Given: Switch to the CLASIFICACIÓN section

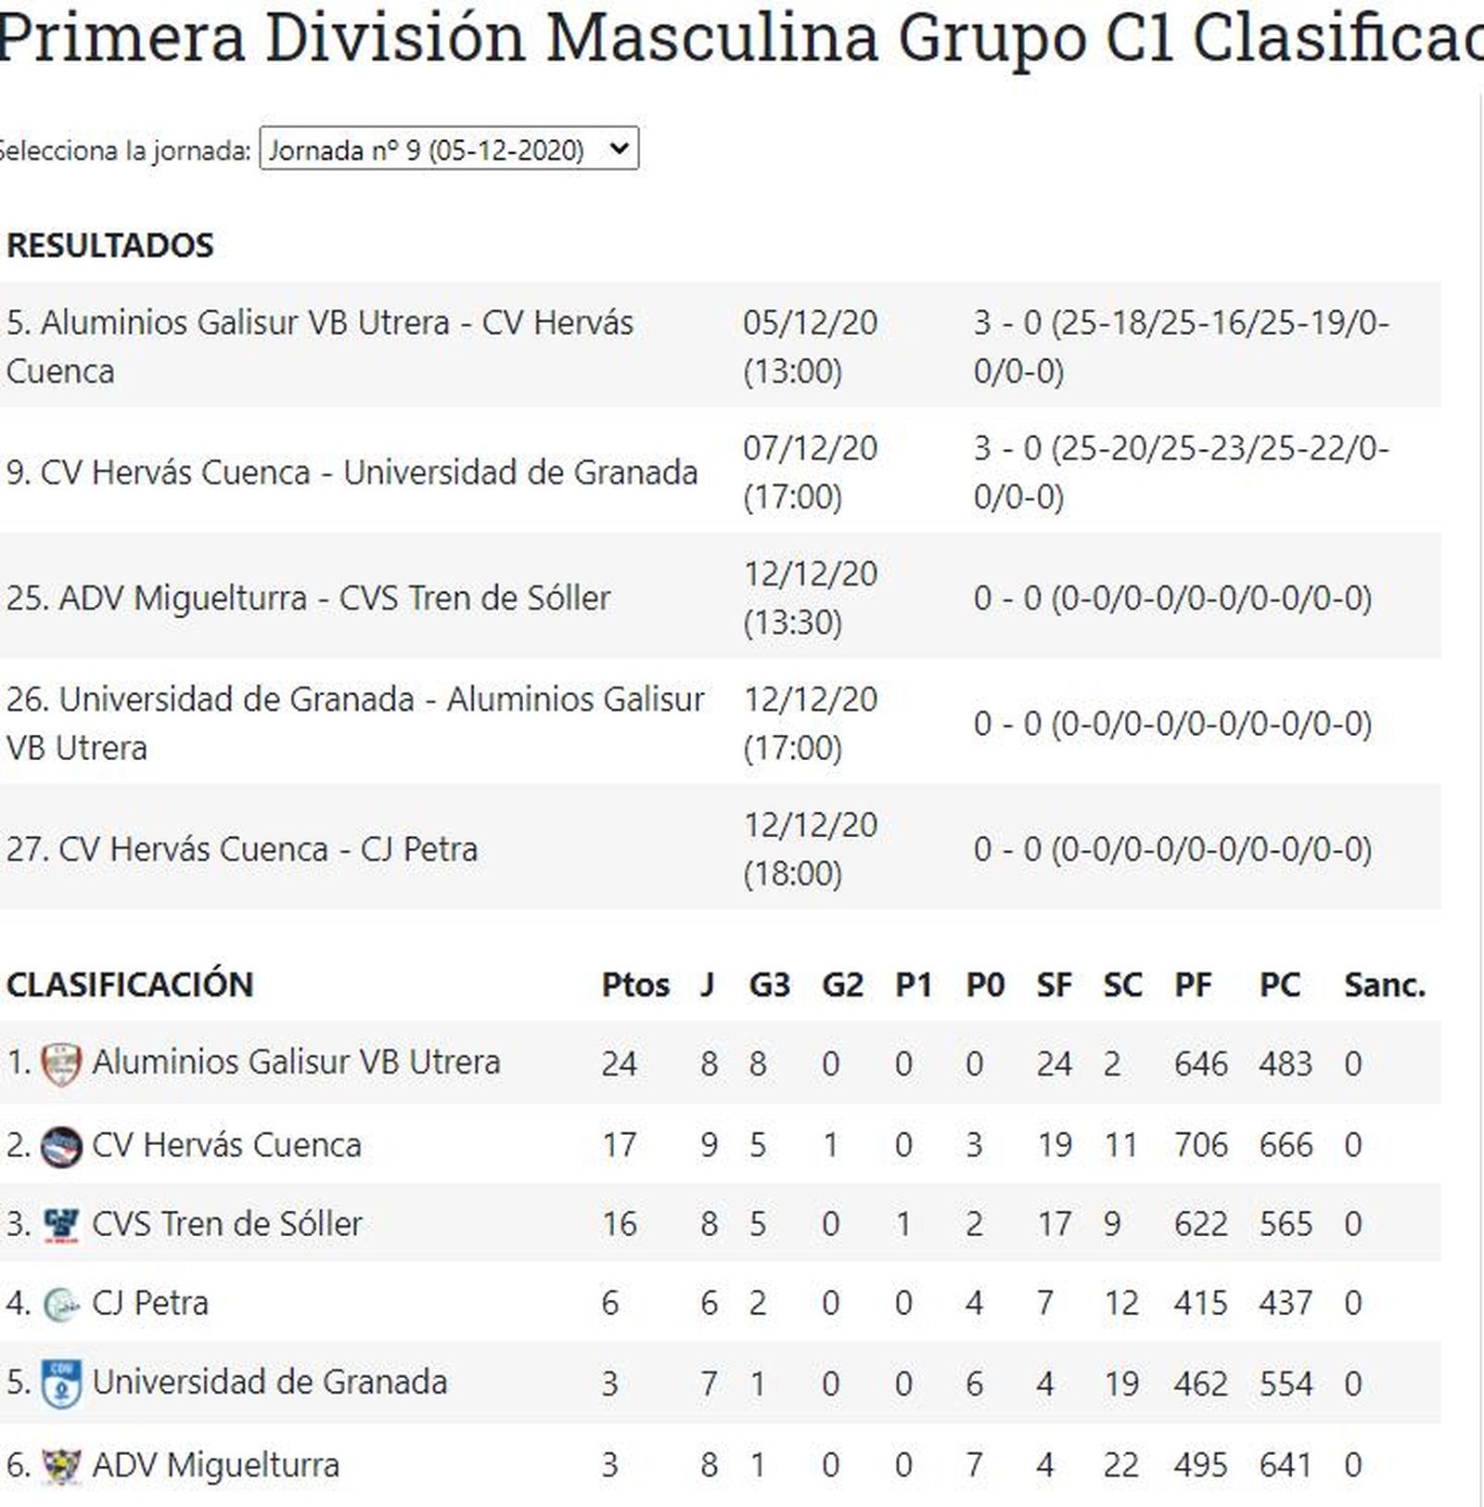Looking at the screenshot, I should pyautogui.click(x=130, y=985).
